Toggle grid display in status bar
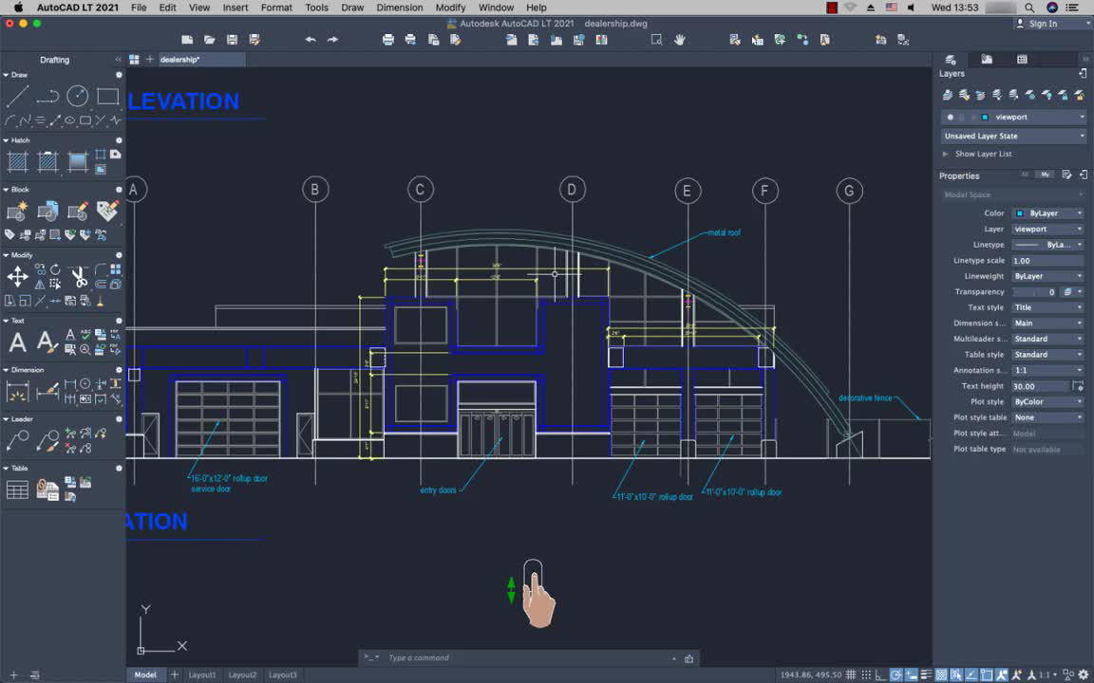This screenshot has width=1094, height=683. coord(851,674)
